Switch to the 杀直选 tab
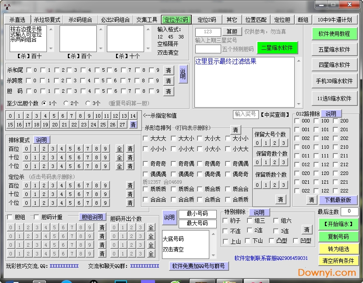Screen dimensions: 363x283 (x=17, y=20)
